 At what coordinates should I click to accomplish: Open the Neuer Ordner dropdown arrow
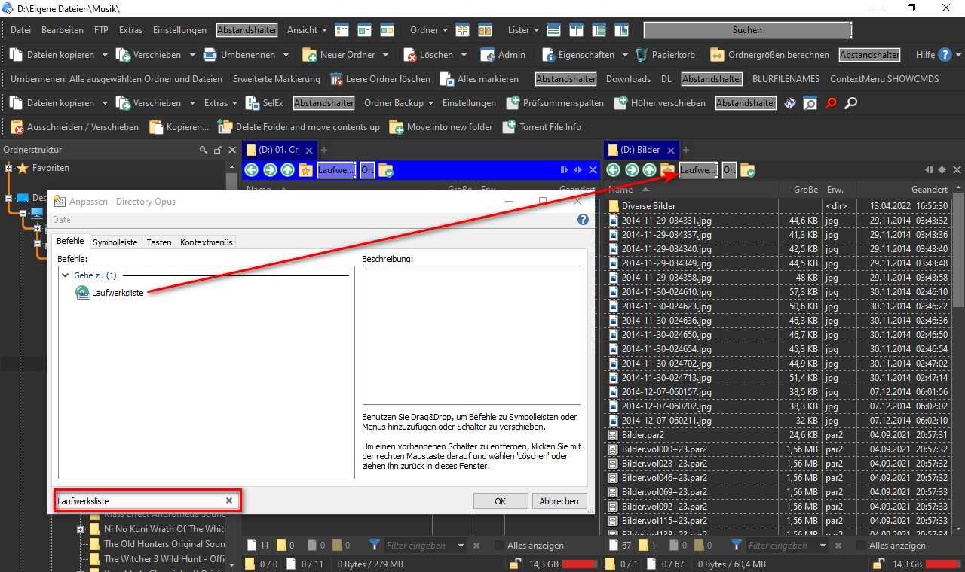click(385, 55)
